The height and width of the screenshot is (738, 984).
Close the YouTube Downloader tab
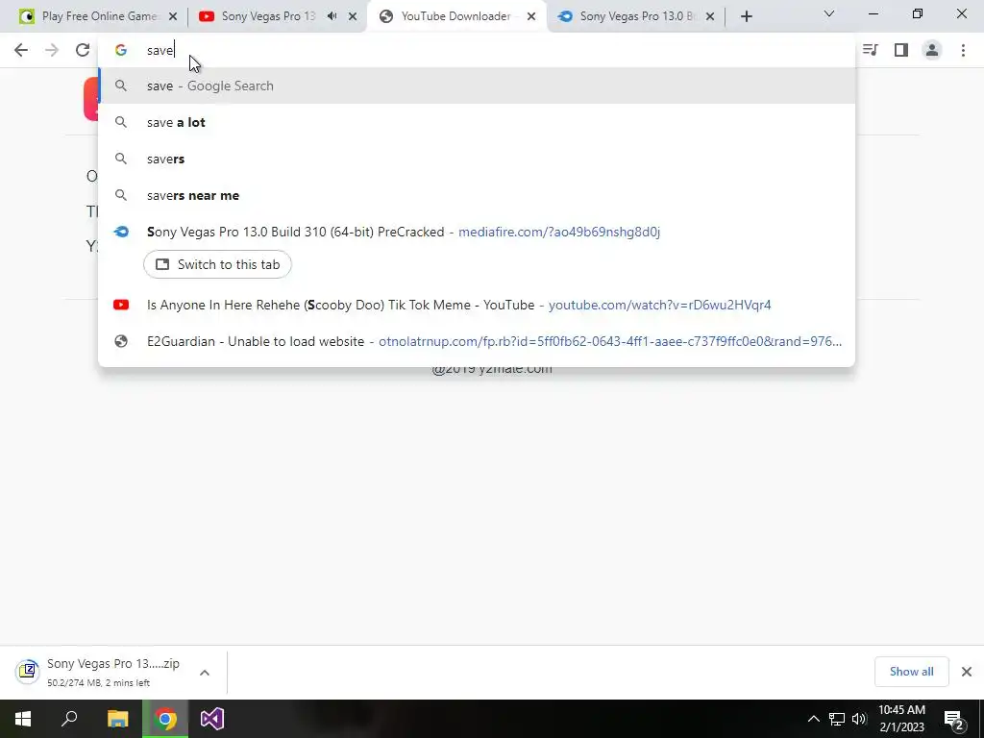tap(531, 16)
